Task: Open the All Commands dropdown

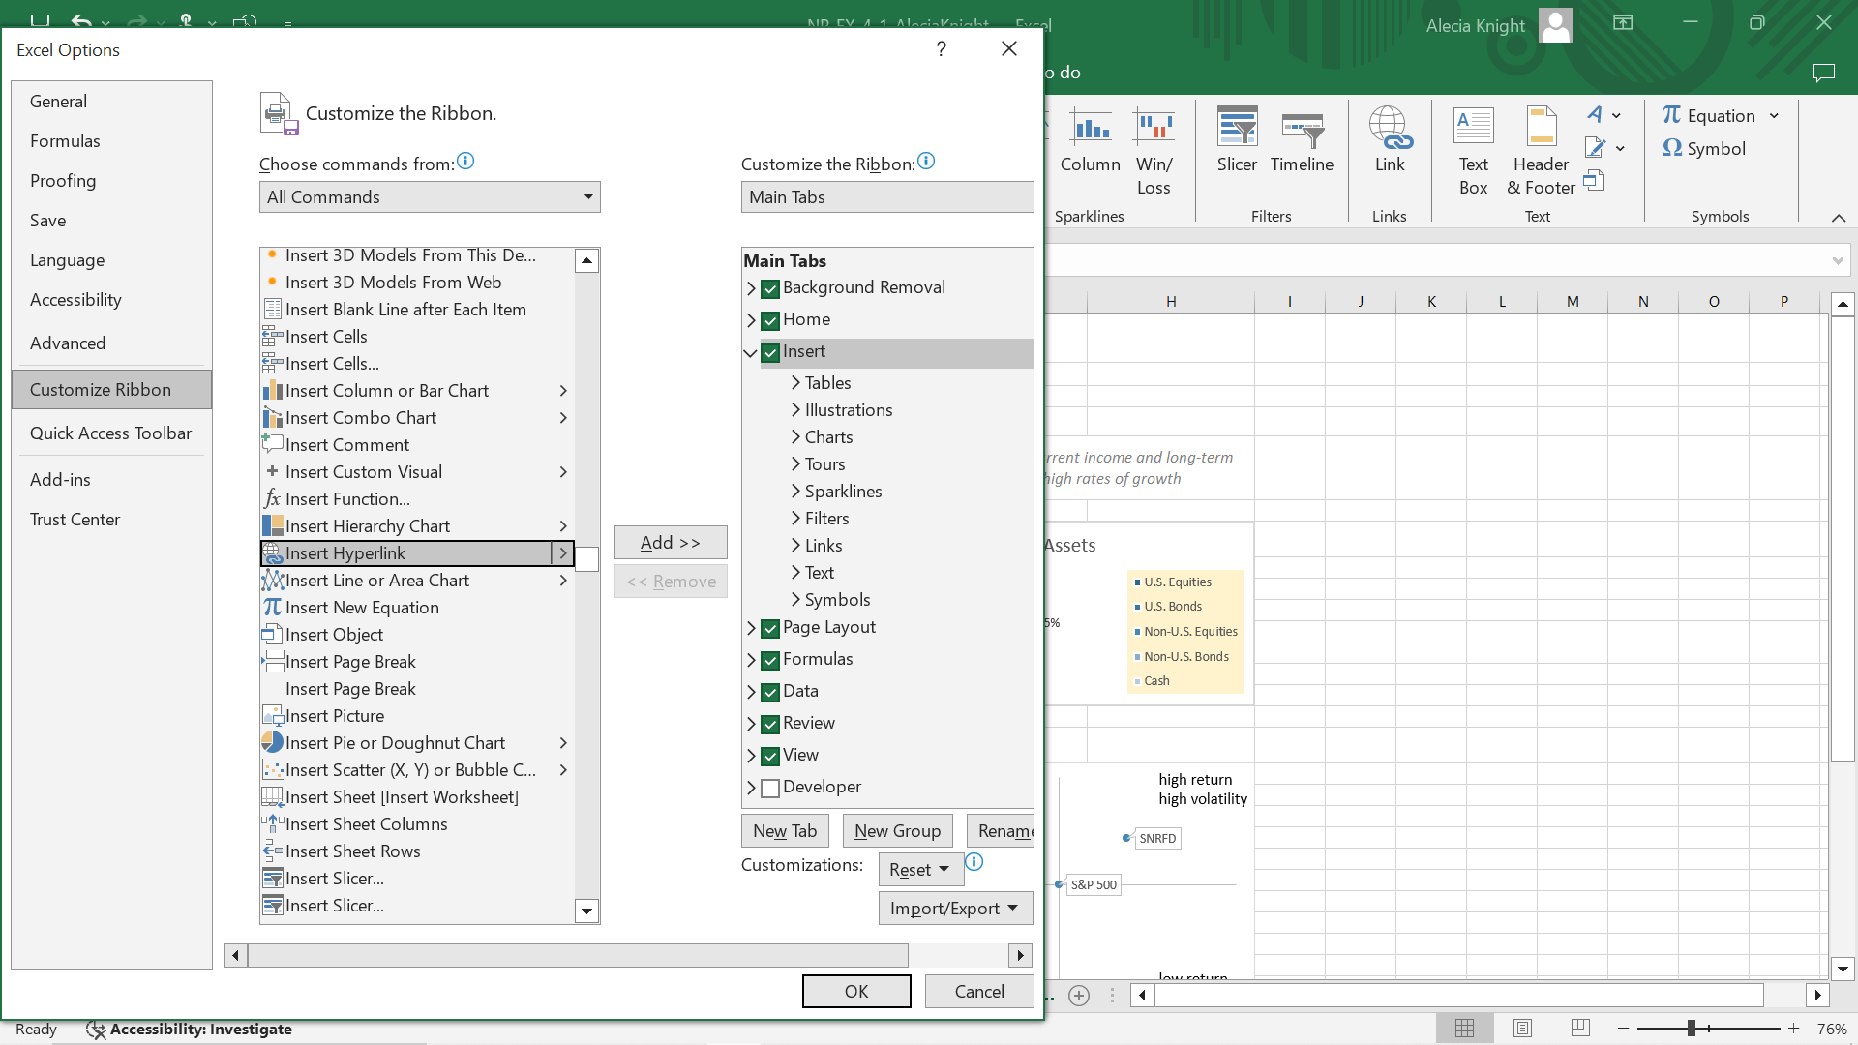Action: coord(430,196)
